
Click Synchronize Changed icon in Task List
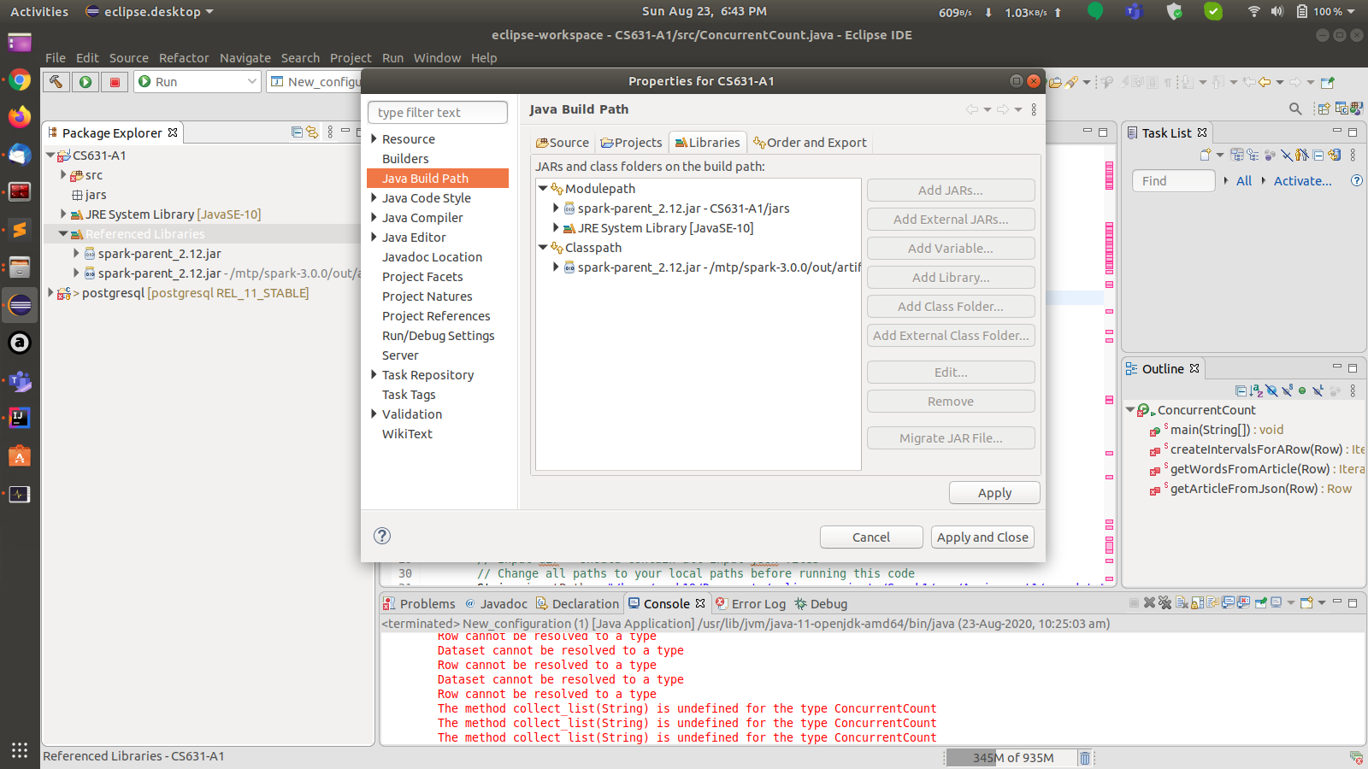1335,155
